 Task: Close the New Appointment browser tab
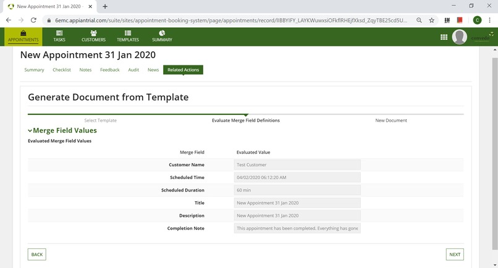tap(90, 6)
